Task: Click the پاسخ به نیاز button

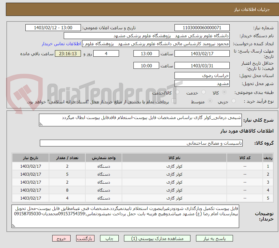Action: [214, 238]
